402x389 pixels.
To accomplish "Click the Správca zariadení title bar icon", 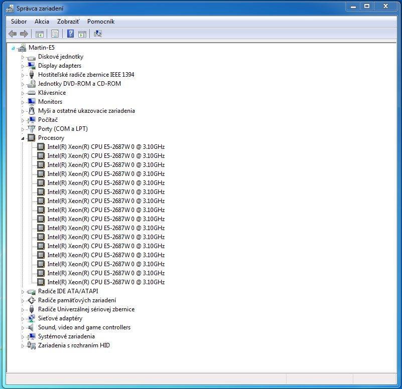I will tap(10, 9).
